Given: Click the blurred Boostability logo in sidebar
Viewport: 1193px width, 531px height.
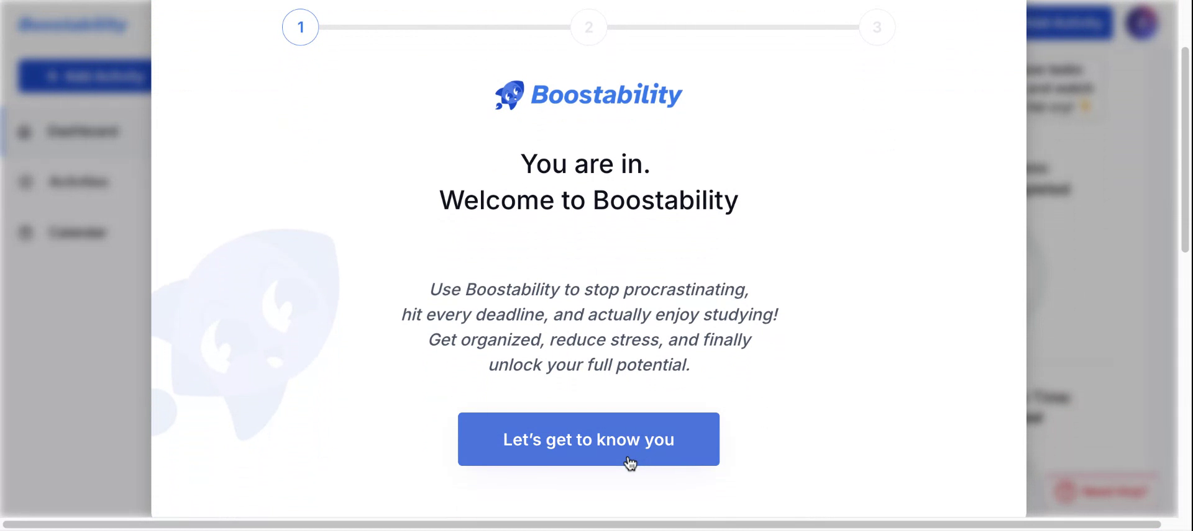Looking at the screenshot, I should [x=73, y=25].
